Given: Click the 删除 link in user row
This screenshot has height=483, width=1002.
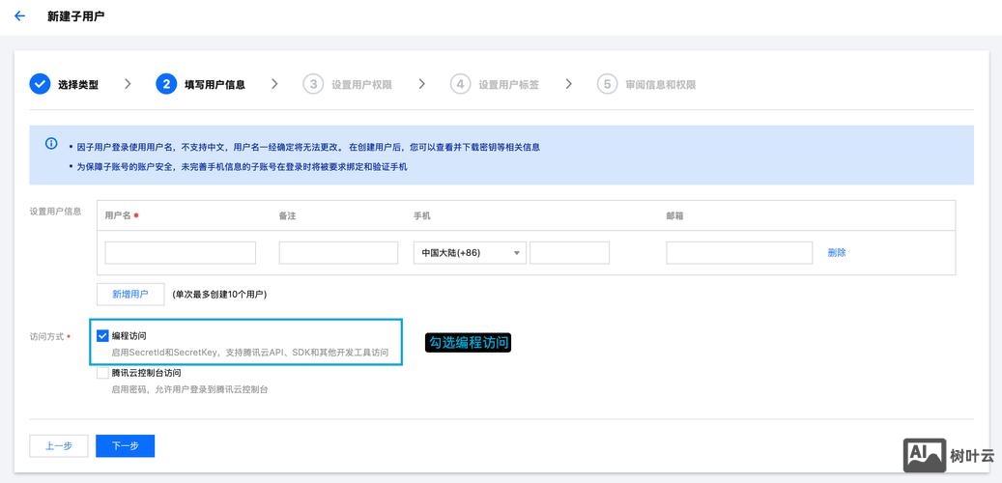Looking at the screenshot, I should [837, 252].
